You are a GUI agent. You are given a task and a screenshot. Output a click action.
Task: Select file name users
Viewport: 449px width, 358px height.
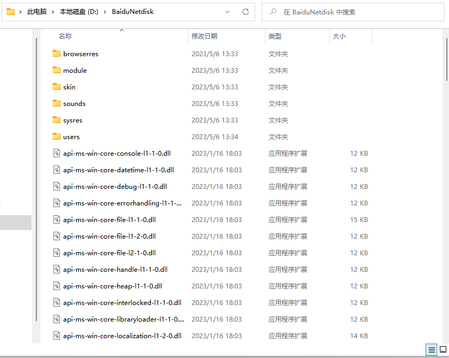tap(71, 137)
